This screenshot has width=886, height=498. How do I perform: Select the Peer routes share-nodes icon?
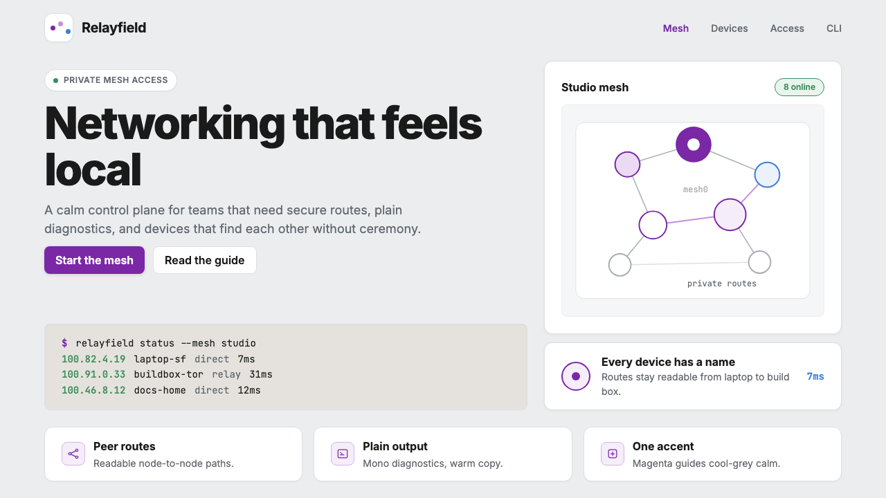click(x=73, y=454)
